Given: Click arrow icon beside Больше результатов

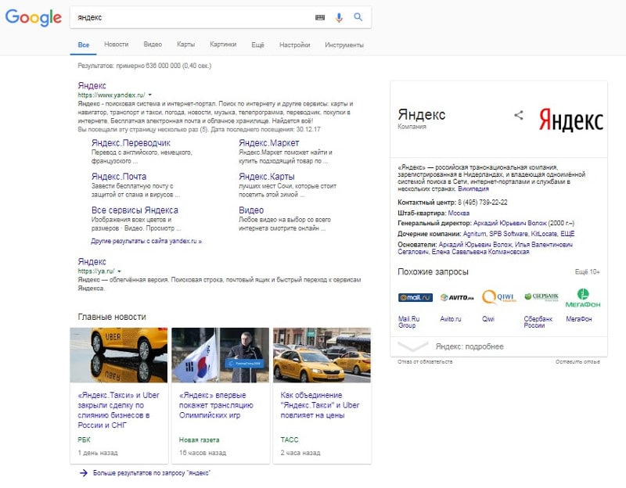Looking at the screenshot, I should coord(83,473).
